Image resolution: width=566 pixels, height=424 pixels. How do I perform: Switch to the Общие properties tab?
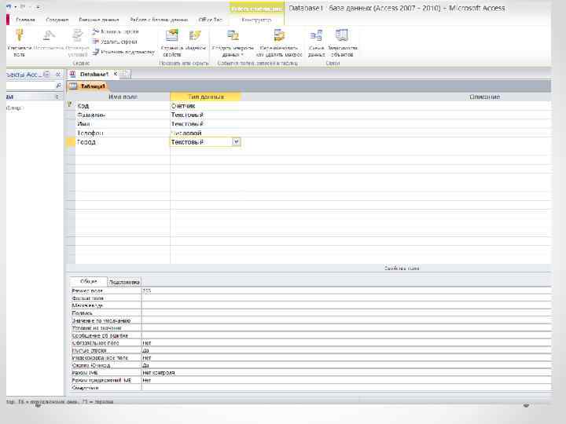tap(88, 281)
